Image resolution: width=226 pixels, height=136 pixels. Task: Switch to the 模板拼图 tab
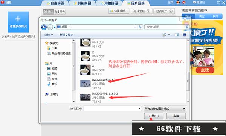click(82, 3)
